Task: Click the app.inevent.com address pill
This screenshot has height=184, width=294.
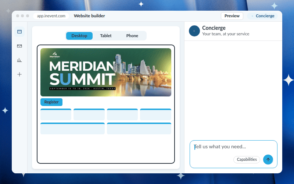Action: (x=51, y=16)
